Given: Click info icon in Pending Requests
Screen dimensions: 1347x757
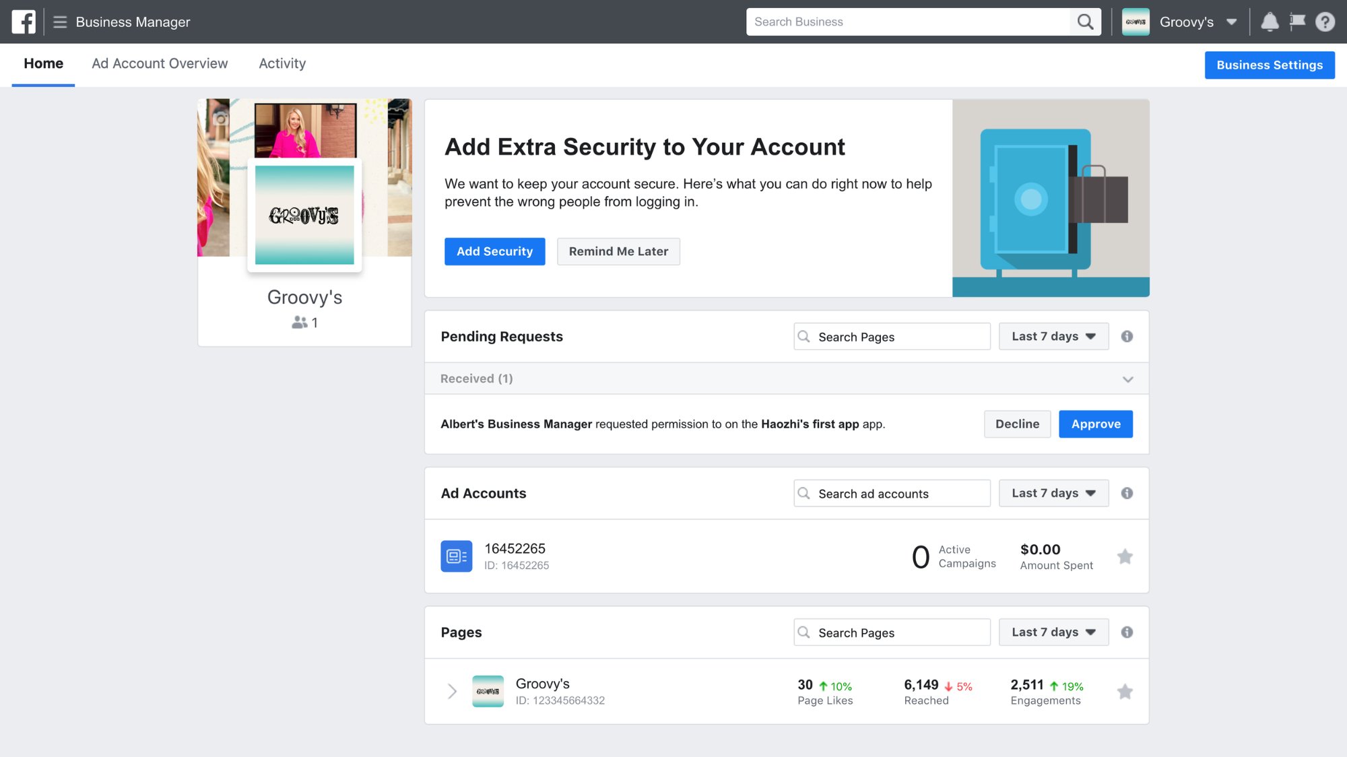Looking at the screenshot, I should tap(1127, 336).
